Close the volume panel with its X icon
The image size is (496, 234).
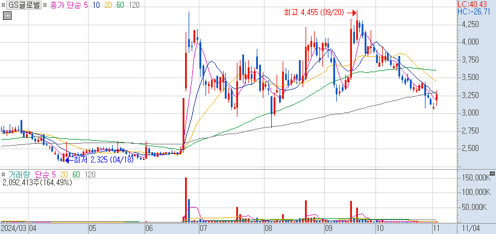492,173
